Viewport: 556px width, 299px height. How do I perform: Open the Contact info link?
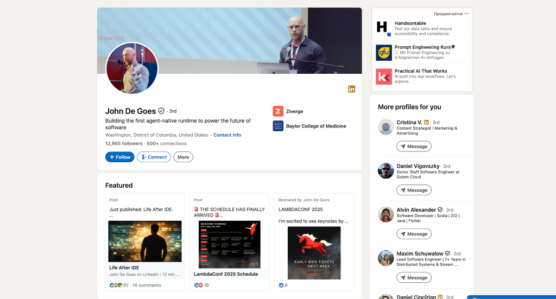(x=228, y=135)
